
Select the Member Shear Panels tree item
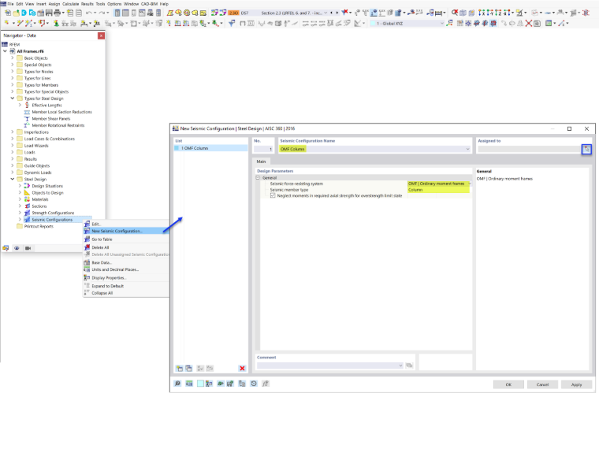[x=50, y=119]
